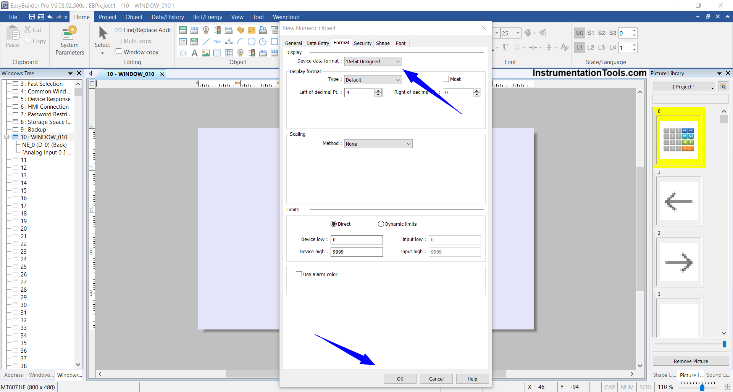Click the Remove Picture button
This screenshot has width=733, height=392.
tap(690, 361)
